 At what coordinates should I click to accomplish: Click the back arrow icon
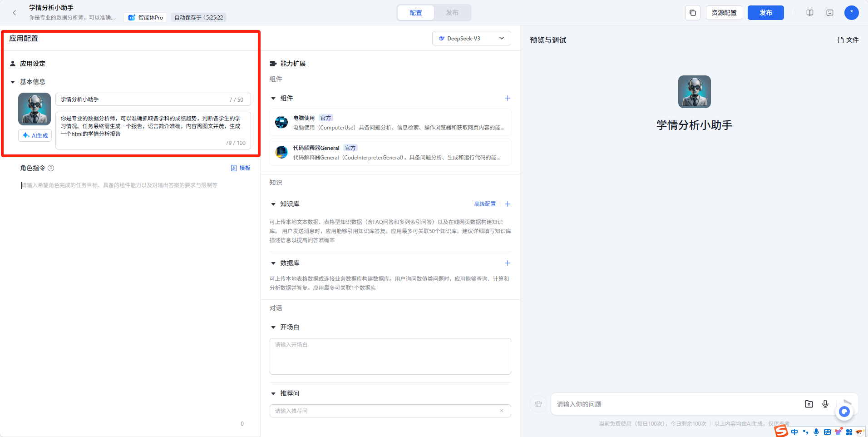15,13
